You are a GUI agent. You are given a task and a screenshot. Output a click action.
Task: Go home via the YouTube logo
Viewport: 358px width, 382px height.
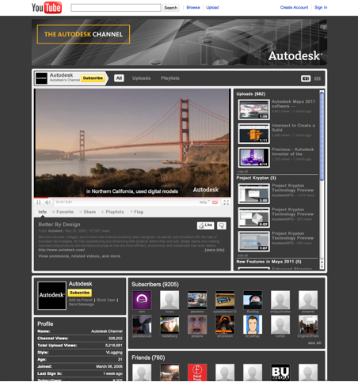(x=47, y=8)
